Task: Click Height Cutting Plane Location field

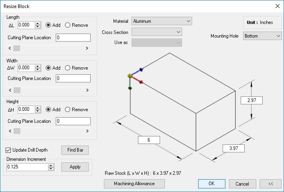Action: tap(73, 121)
